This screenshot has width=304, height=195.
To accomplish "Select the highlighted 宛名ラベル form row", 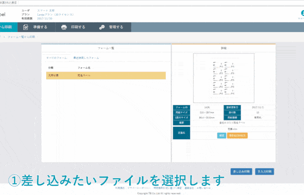I will 106,75.
